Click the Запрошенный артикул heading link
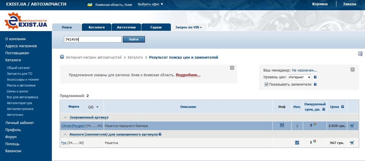 [x=89, y=117]
